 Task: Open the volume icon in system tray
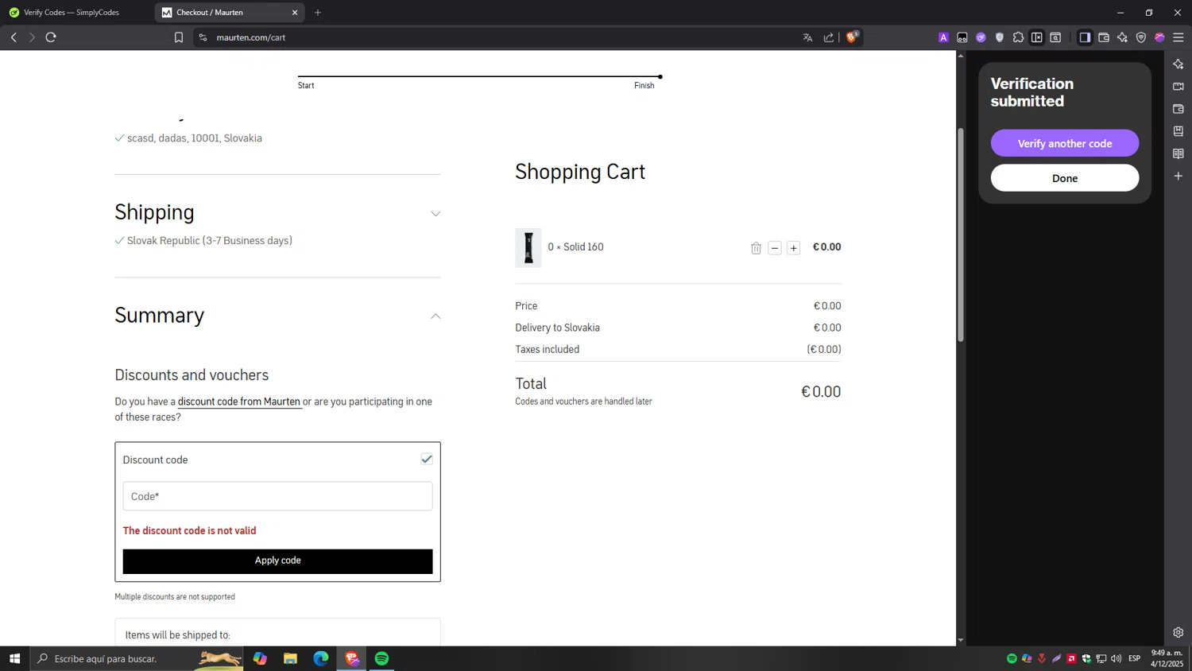pyautogui.click(x=1117, y=658)
